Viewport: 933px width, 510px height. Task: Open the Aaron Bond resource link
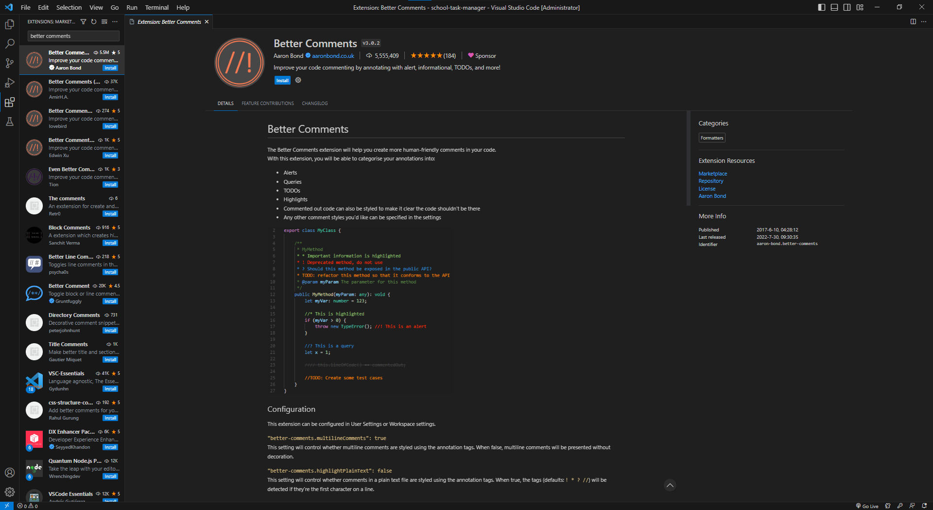tap(712, 196)
